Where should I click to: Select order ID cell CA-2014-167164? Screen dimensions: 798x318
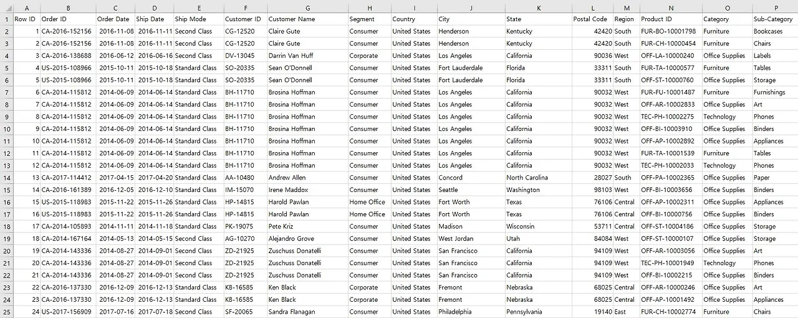(68, 238)
